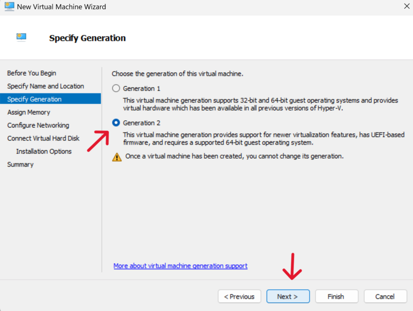Open Specify Name and Location step
Viewport: 413px width, 311px height.
(x=46, y=86)
